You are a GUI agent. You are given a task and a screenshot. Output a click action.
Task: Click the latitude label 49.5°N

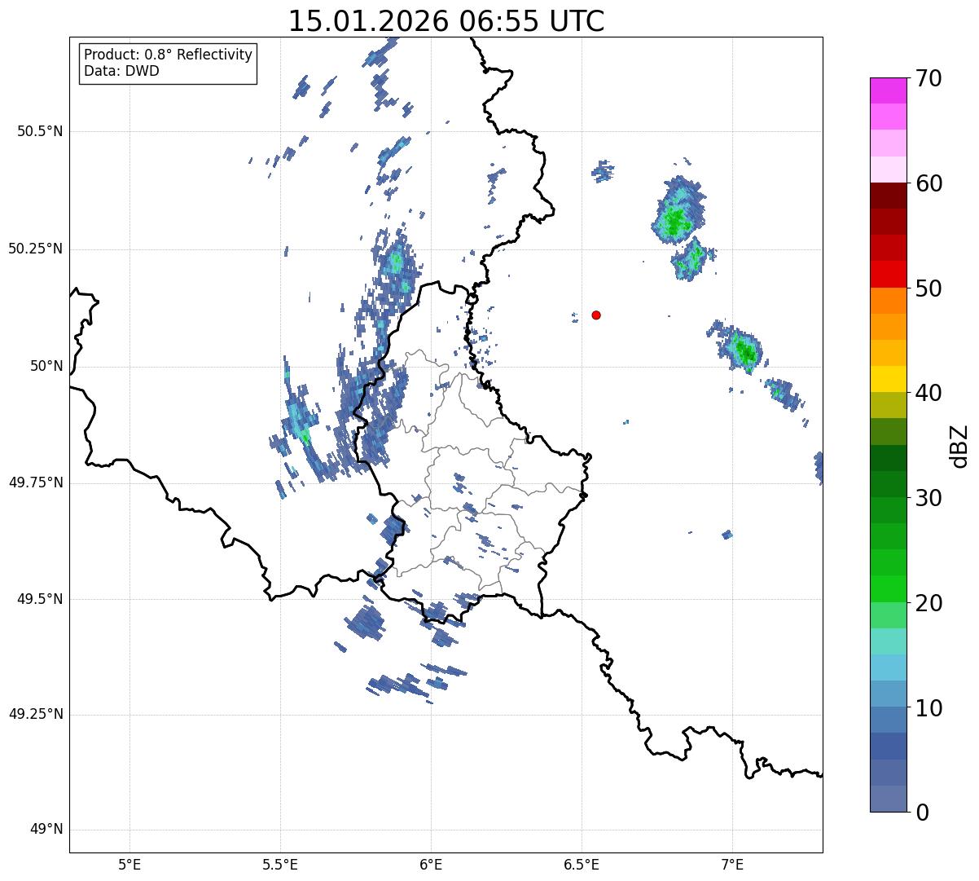click(x=39, y=599)
